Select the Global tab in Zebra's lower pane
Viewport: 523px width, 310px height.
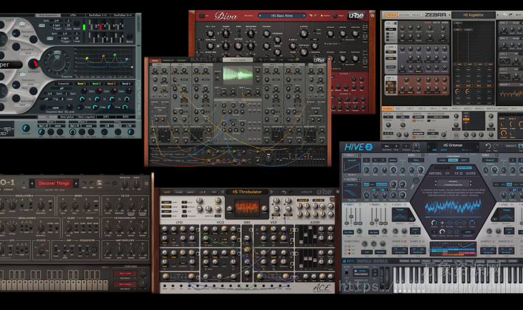[387, 109]
